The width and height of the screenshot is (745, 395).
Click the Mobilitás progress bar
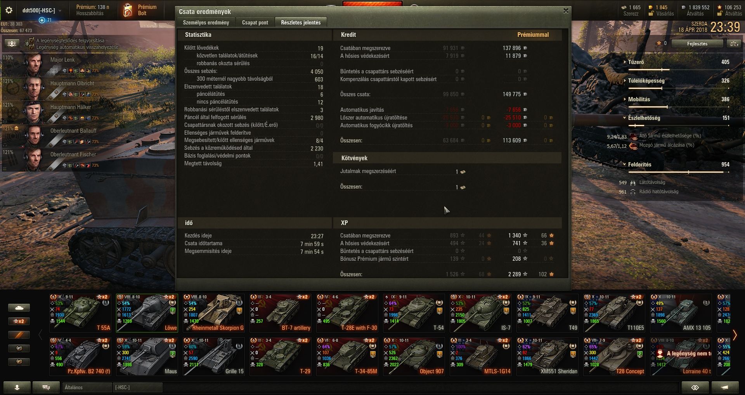tap(679, 107)
